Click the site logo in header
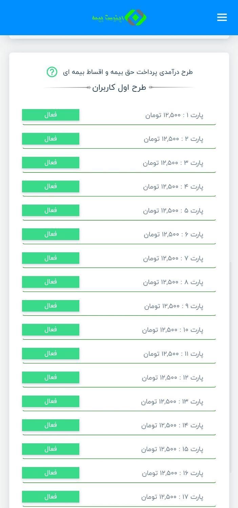The width and height of the screenshot is (238, 508). coord(119,17)
